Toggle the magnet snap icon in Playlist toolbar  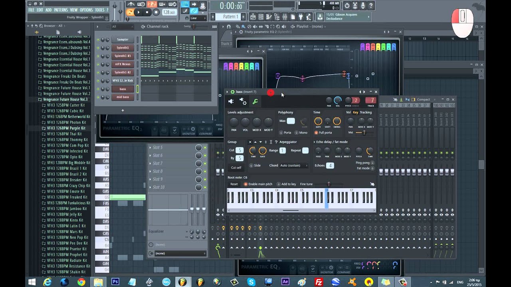tap(229, 27)
